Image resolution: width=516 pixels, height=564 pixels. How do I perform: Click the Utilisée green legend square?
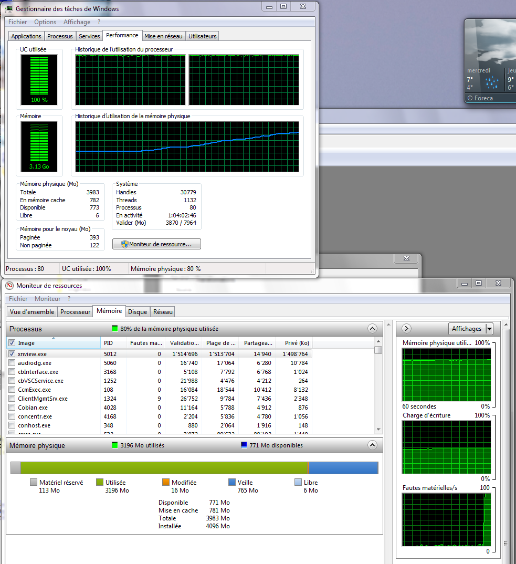(100, 483)
